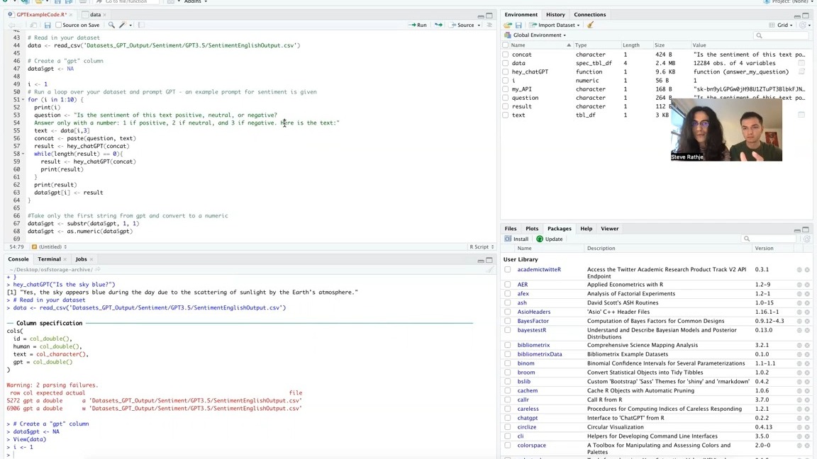Load the broom package checkbox

point(508,373)
